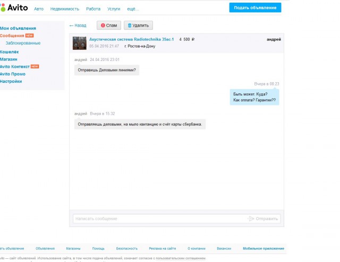Viewport: 340px width, 262px height.
Task: Open the footer Вакансии link
Action: point(224,249)
